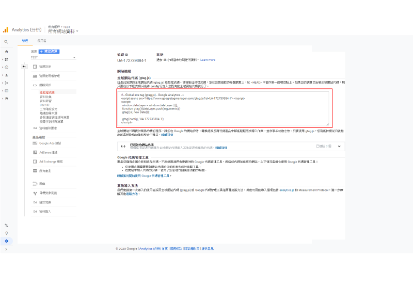Select 資料保留 data retention submenu
The height and width of the screenshot is (289, 413).
[45, 101]
